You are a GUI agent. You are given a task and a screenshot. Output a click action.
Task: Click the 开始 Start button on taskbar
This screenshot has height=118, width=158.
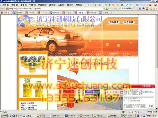4,115
